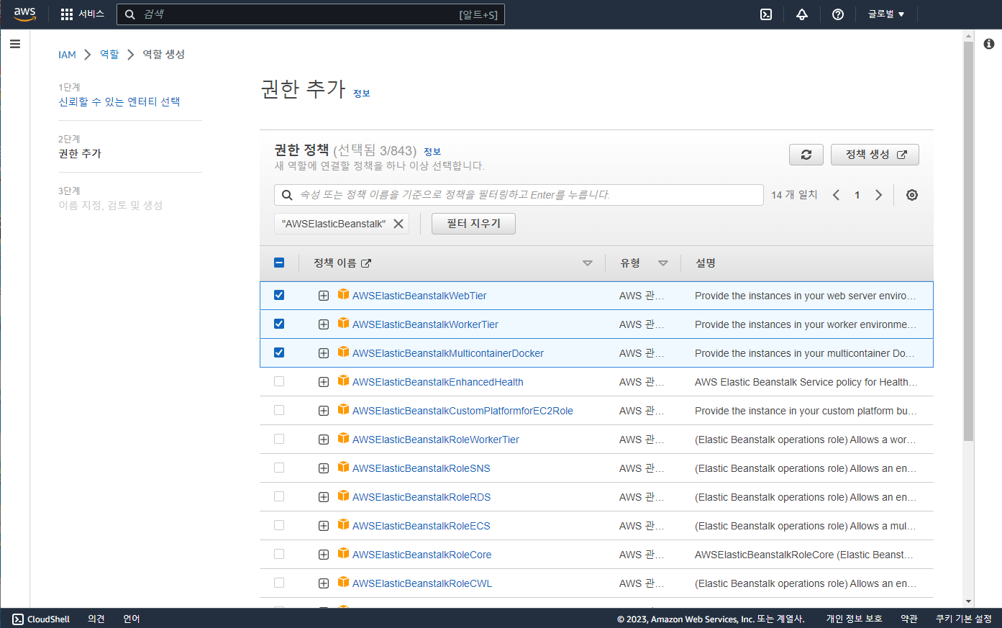Screen dimensions: 1002x628
Task: Open AWSElasticBeanstalkRoleWorkerTier policy link
Action: tap(436, 440)
